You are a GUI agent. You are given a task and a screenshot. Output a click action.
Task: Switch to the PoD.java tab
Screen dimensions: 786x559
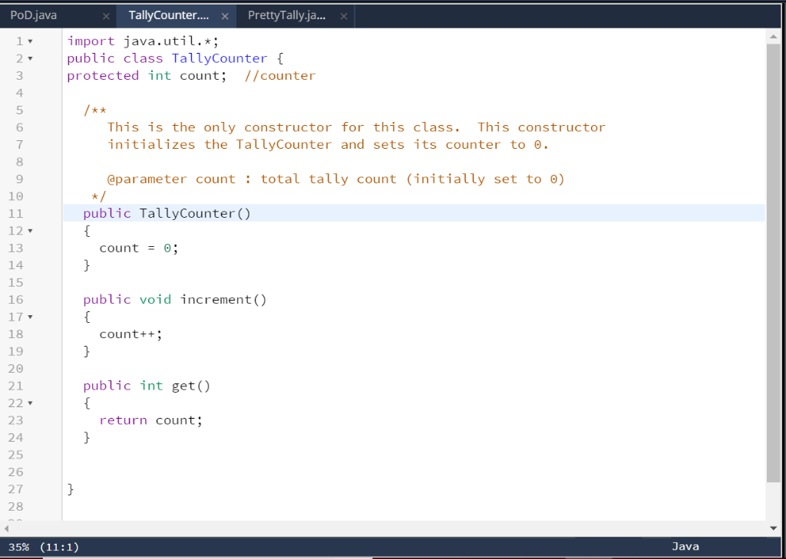click(x=32, y=15)
